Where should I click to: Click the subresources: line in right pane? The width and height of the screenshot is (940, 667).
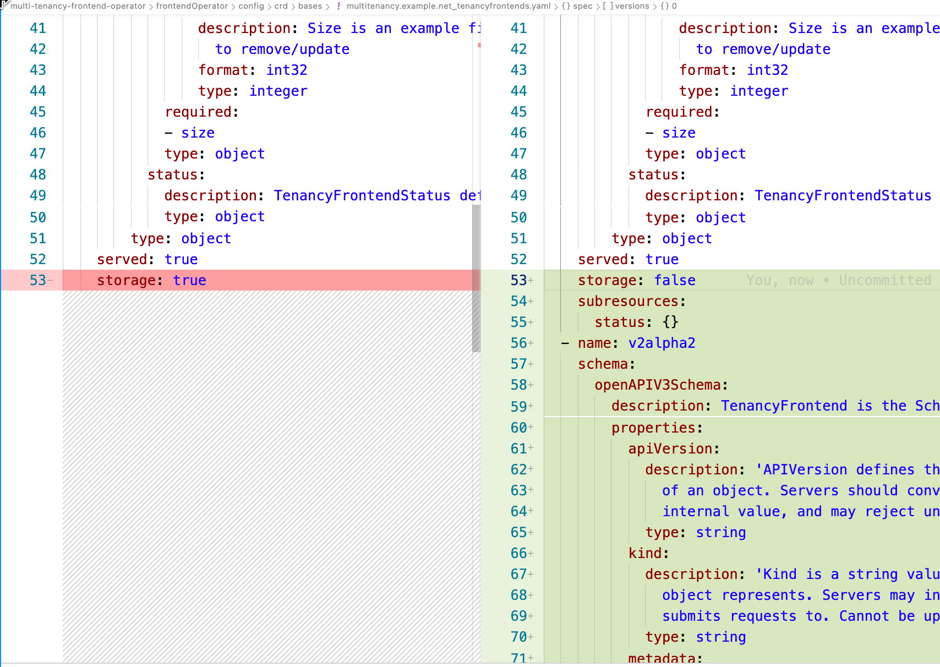632,301
